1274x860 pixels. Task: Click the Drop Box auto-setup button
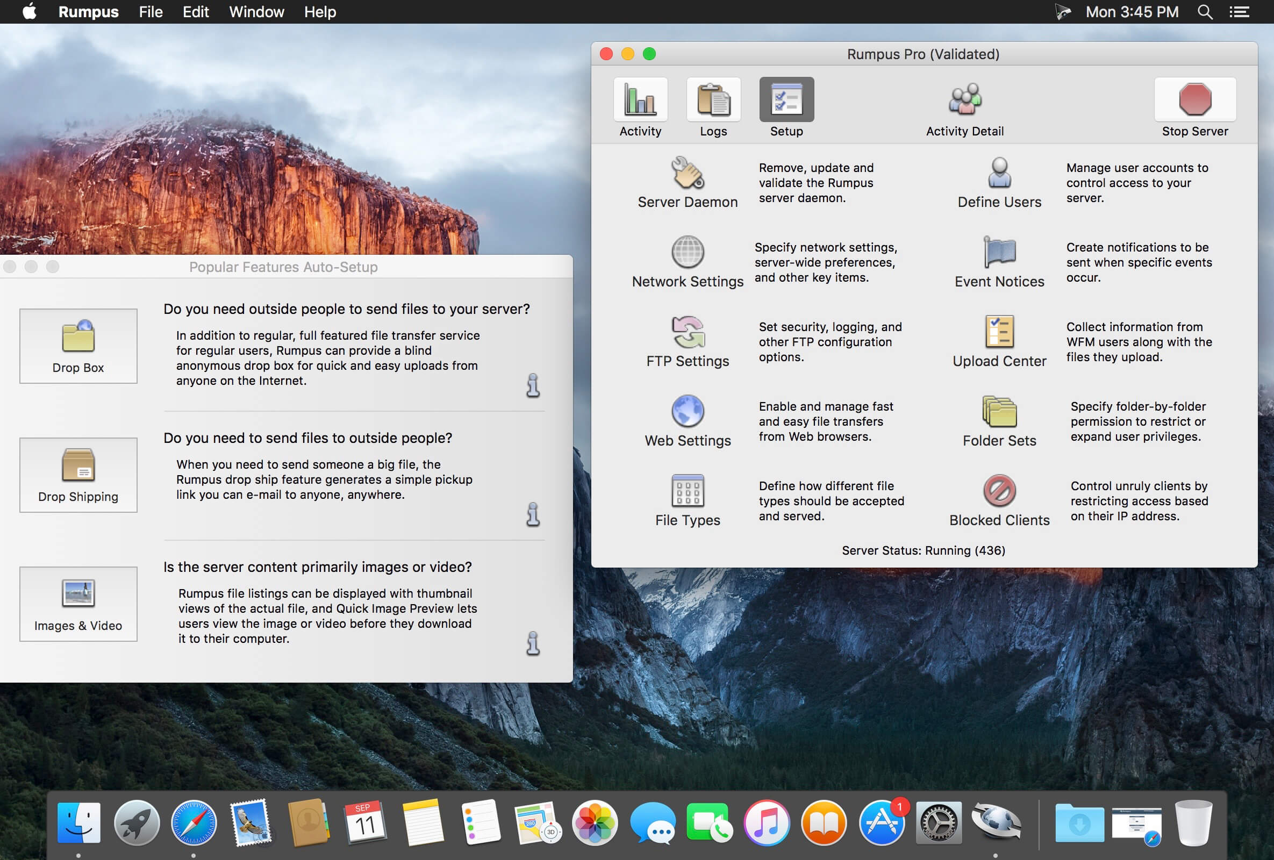point(78,346)
